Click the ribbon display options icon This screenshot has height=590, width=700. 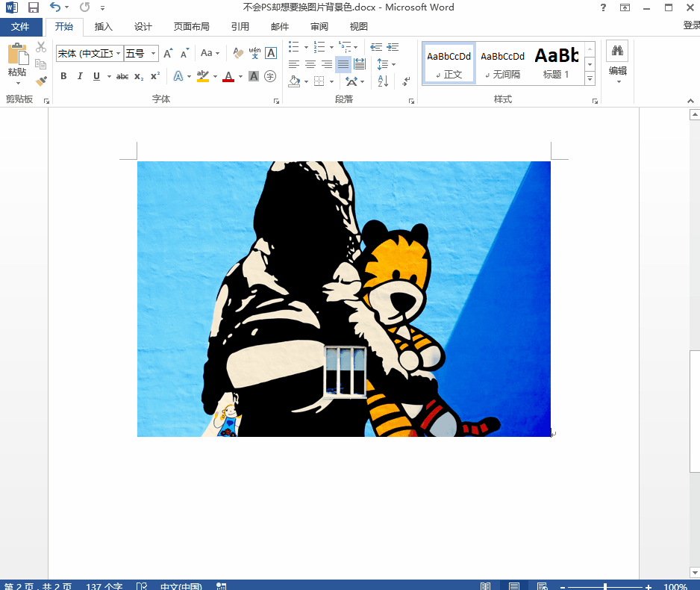pos(625,7)
